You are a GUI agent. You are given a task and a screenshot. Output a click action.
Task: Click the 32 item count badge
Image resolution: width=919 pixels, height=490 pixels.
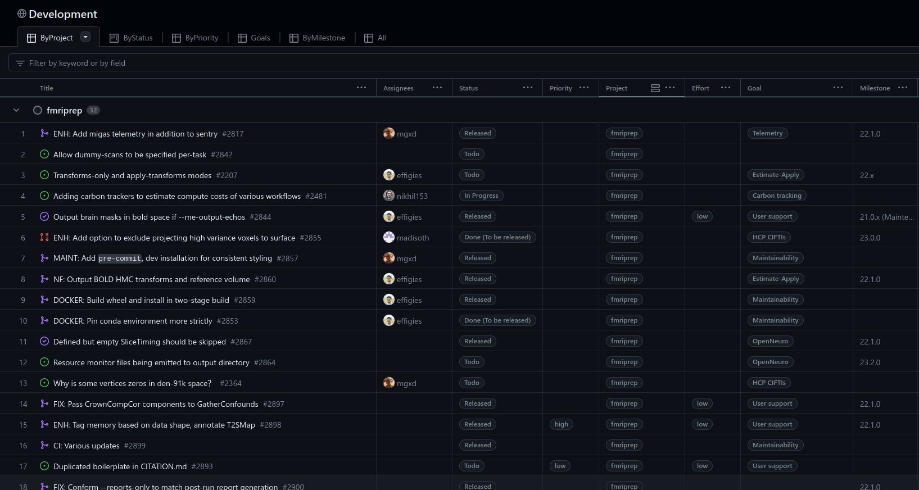93,110
